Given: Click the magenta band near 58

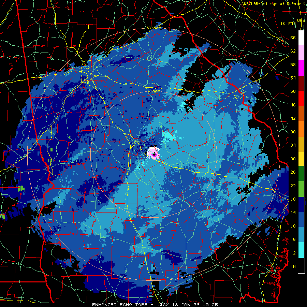Looking at the screenshot, I should (x=301, y=68).
